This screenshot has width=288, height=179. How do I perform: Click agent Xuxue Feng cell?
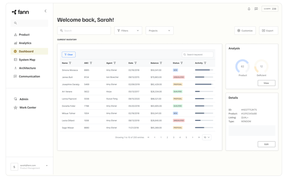[x=112, y=99]
